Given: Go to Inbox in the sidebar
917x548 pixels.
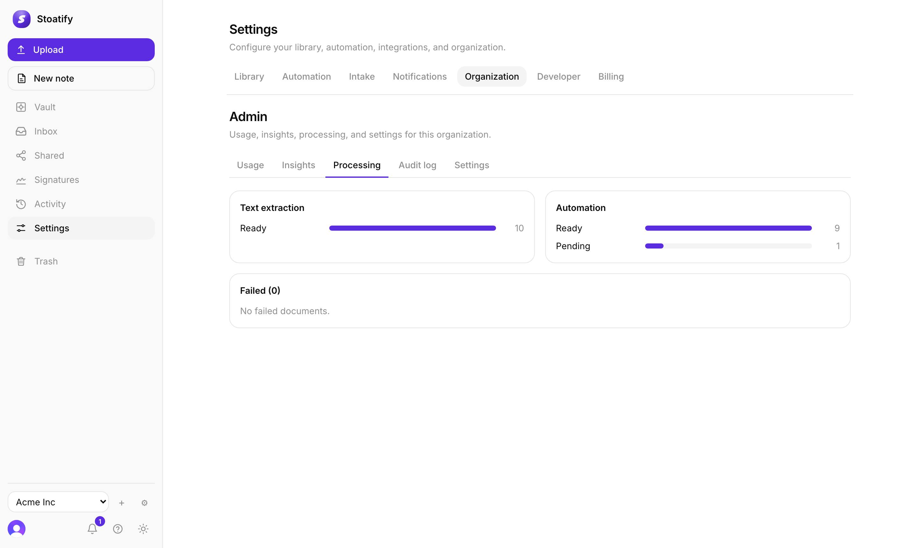Looking at the screenshot, I should (x=81, y=132).
